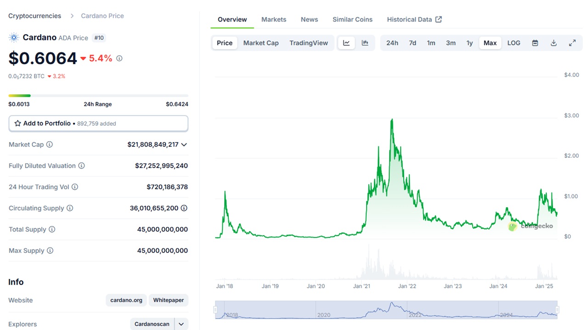Download chart data icon
Image resolution: width=588 pixels, height=330 pixels.
click(x=554, y=43)
